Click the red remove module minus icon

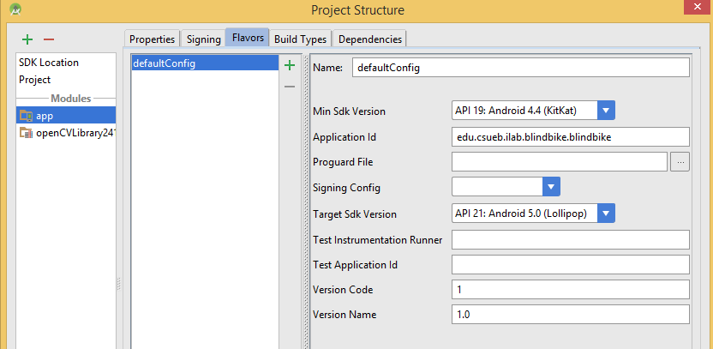pos(48,39)
